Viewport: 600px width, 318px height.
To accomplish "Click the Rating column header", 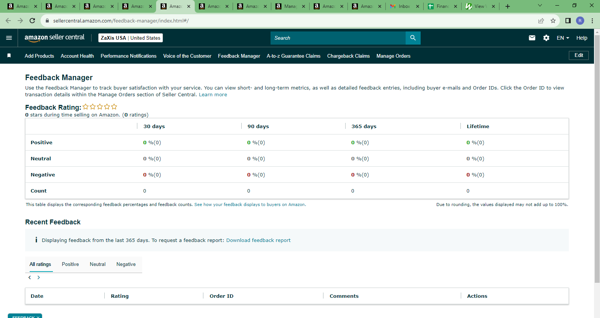I will click(x=120, y=296).
